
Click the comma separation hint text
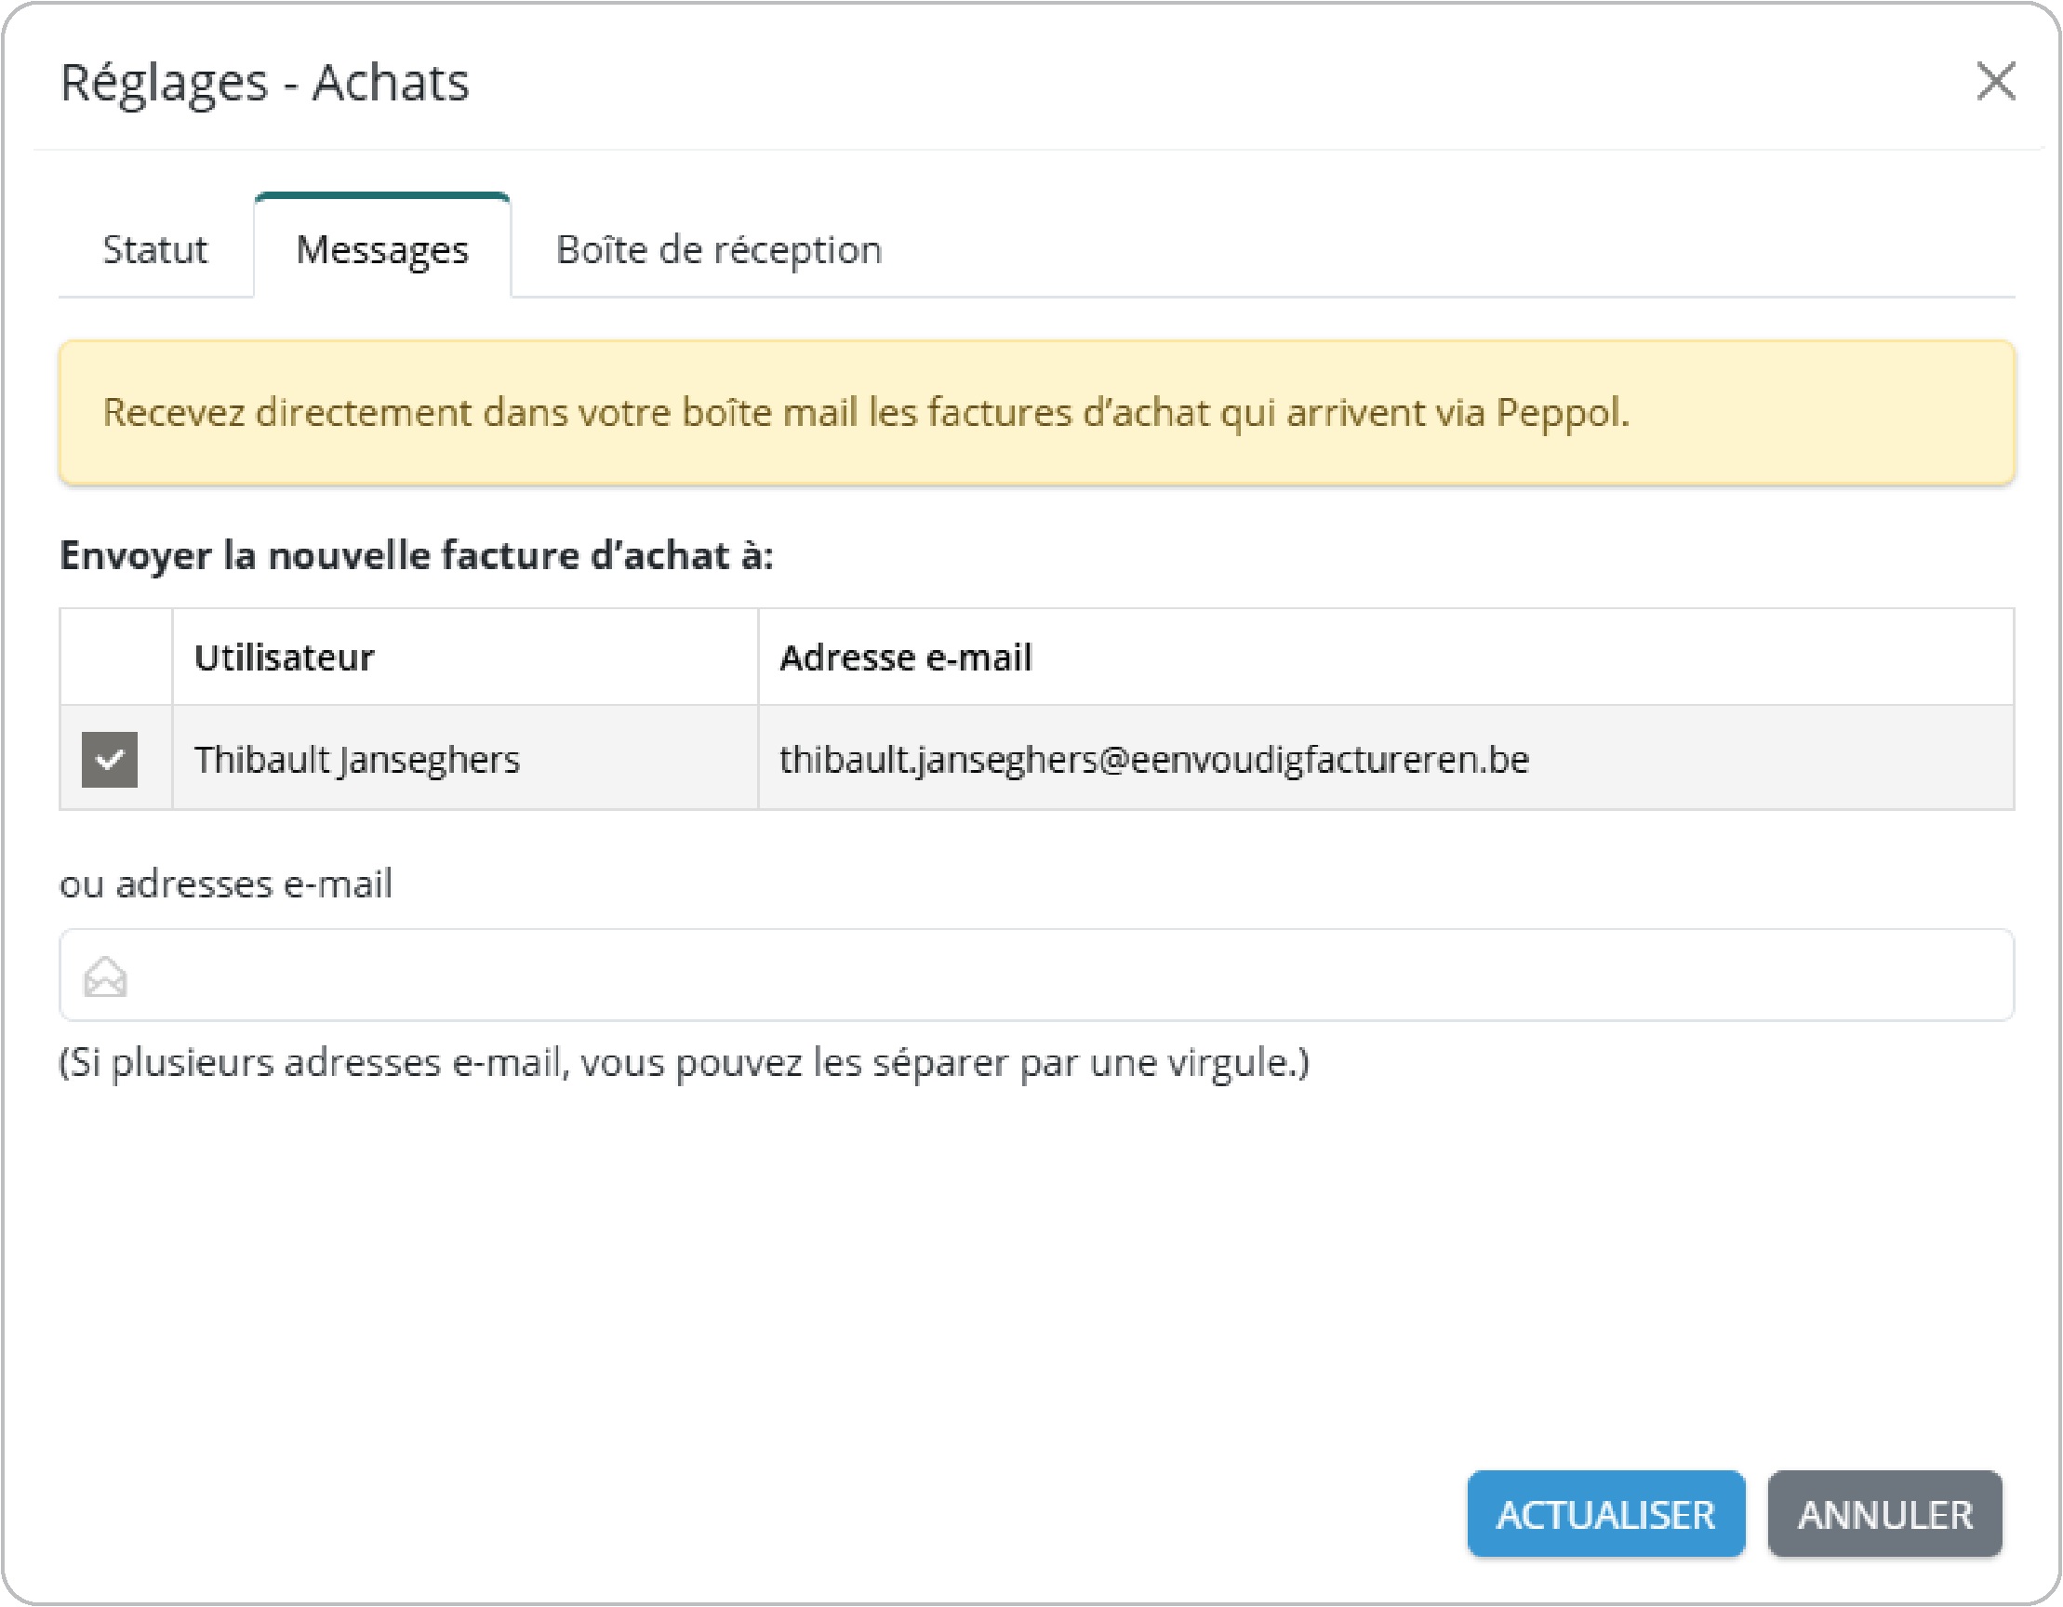click(684, 1063)
